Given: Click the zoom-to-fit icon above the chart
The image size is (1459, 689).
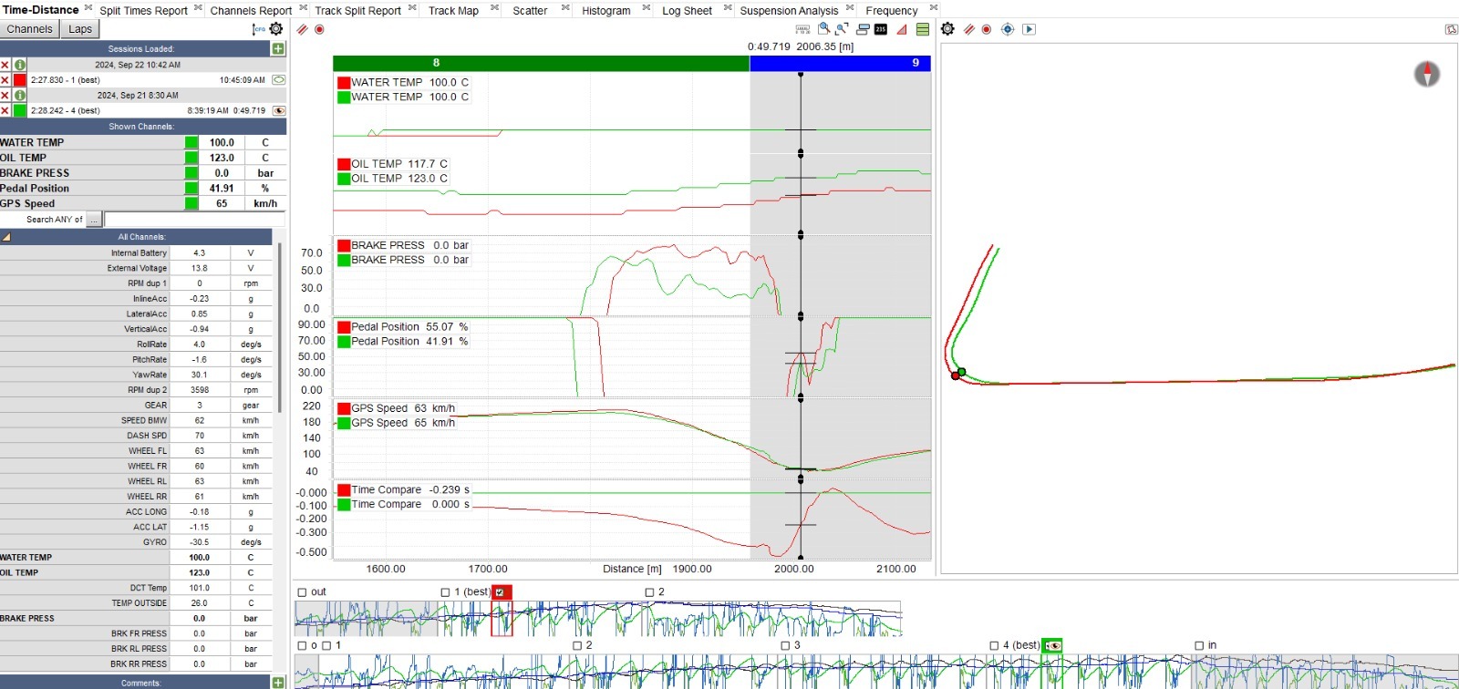Looking at the screenshot, I should point(842,29).
